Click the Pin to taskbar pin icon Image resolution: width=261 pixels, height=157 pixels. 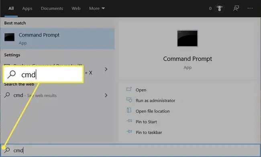click(x=129, y=132)
